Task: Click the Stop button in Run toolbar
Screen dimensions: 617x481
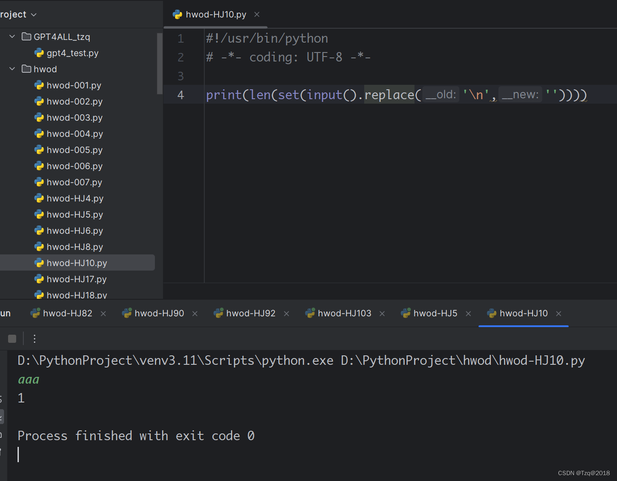Action: 12,339
